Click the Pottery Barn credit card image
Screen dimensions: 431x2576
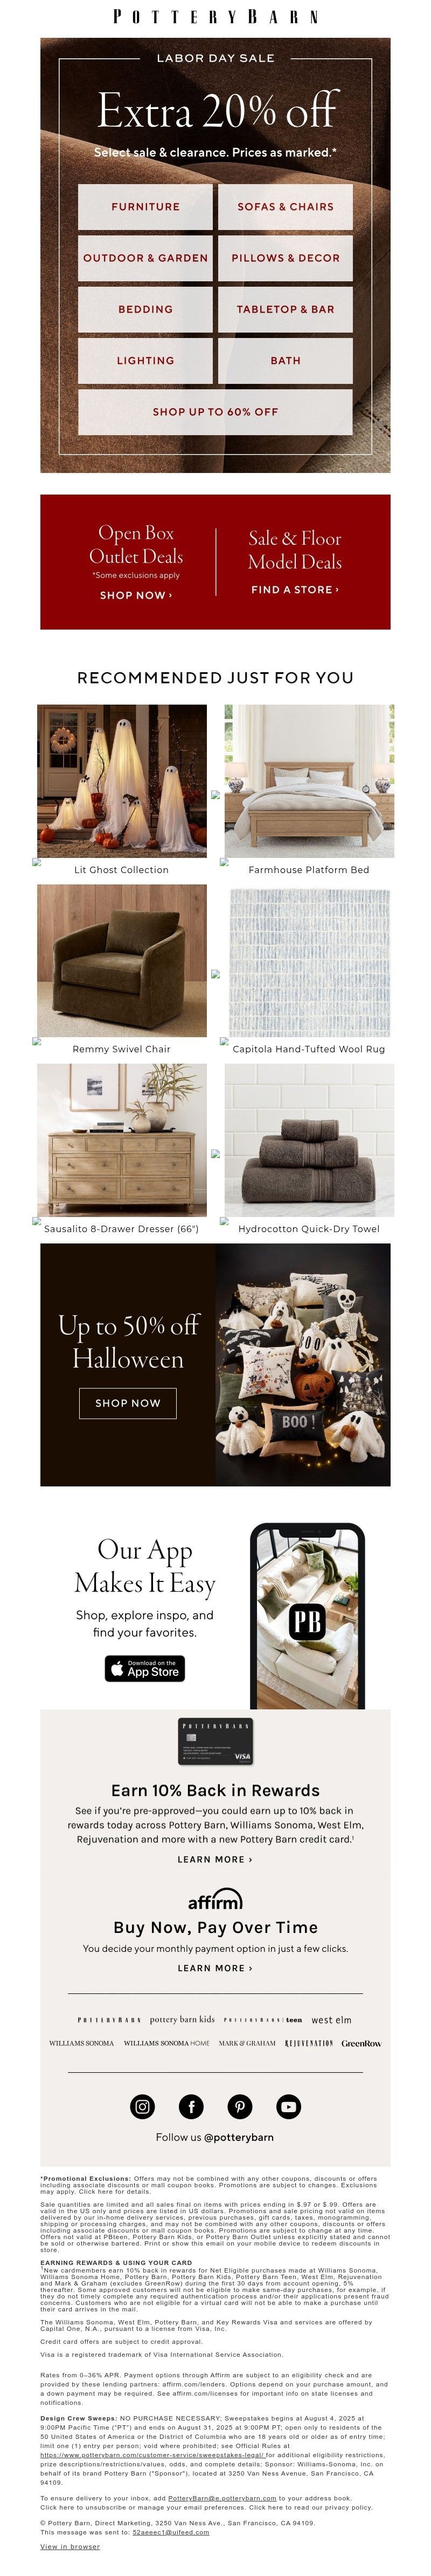pyautogui.click(x=215, y=1742)
